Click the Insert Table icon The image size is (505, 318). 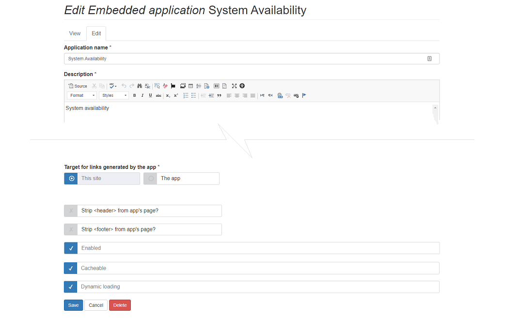point(190,86)
